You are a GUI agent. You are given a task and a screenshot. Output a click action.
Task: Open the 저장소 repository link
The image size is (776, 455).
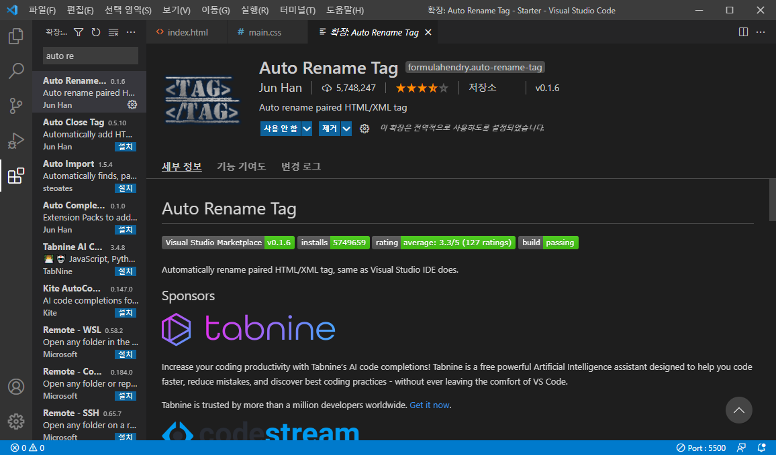click(483, 87)
